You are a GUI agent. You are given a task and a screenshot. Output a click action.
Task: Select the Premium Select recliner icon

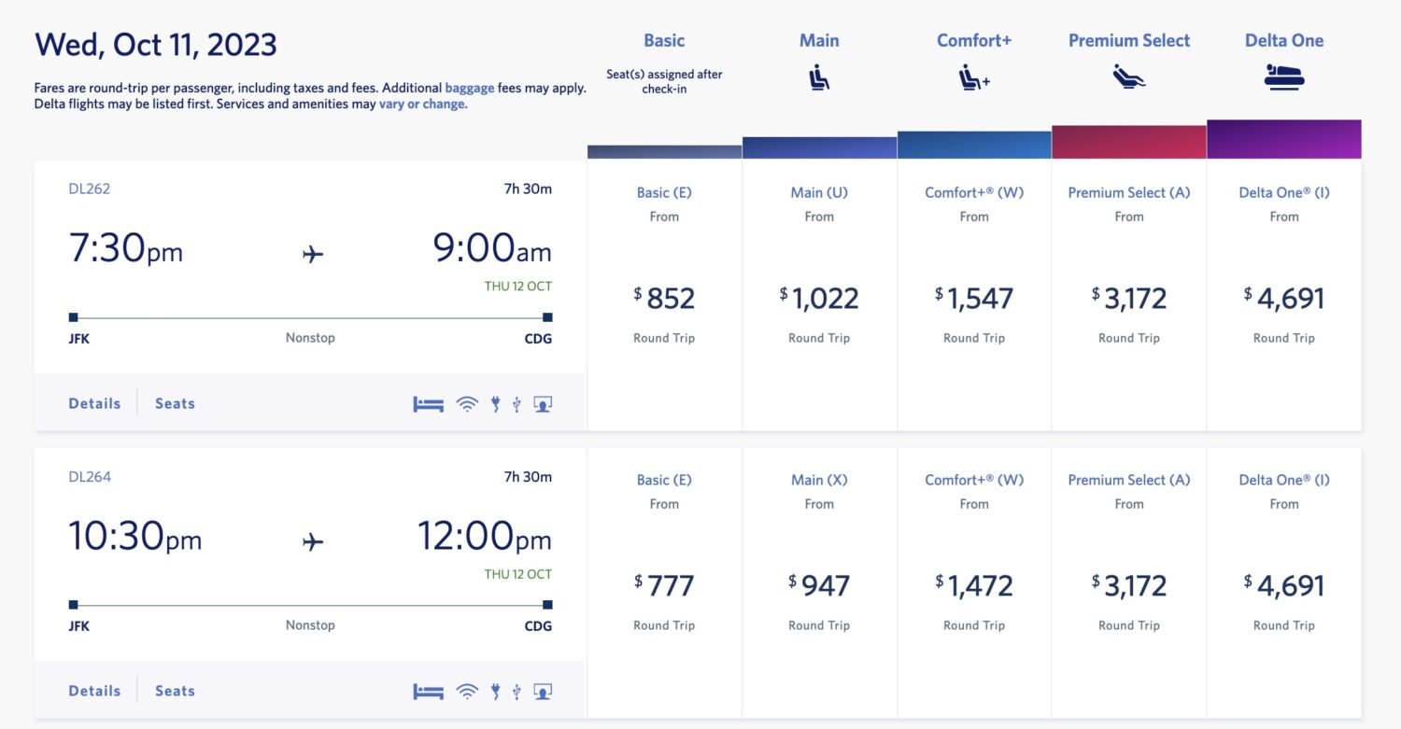point(1129,78)
